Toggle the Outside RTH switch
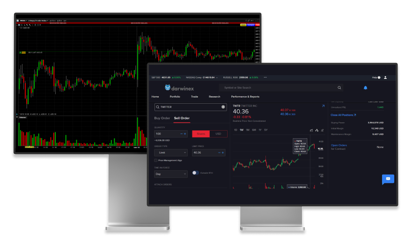The image size is (413, 246). coord(195,173)
